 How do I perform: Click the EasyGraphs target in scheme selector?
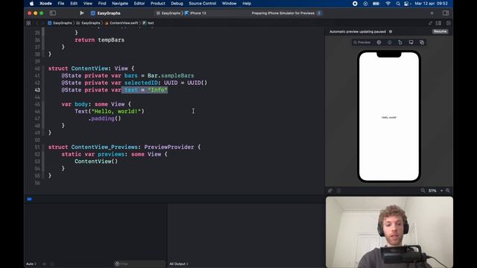point(168,13)
